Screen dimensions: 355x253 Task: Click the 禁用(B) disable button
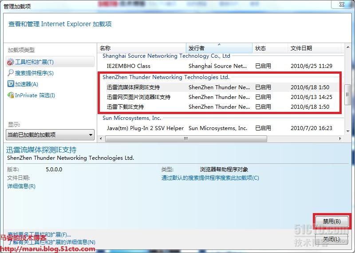click(331, 221)
